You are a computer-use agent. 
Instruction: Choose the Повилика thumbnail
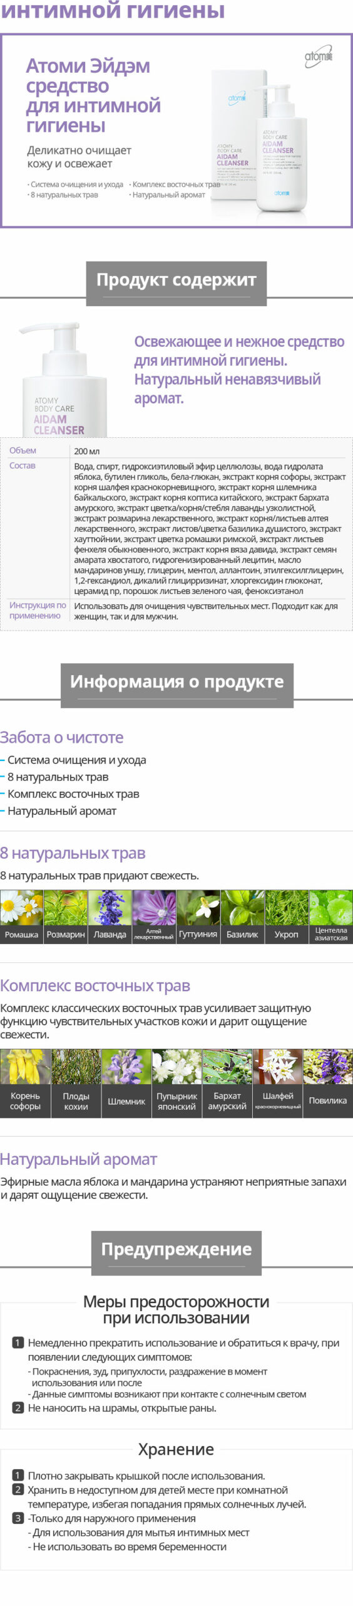tap(328, 1083)
